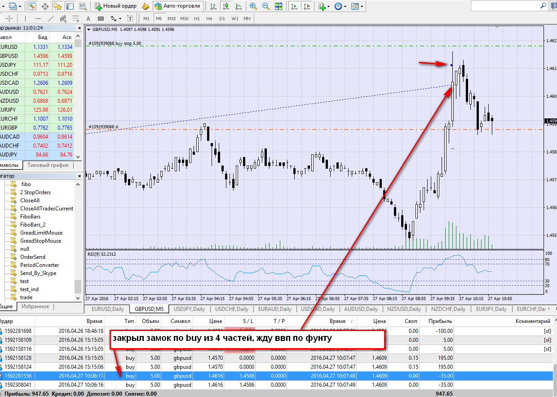557x397 pixels.
Task: Click the Новый ордер button
Action: [115, 6]
